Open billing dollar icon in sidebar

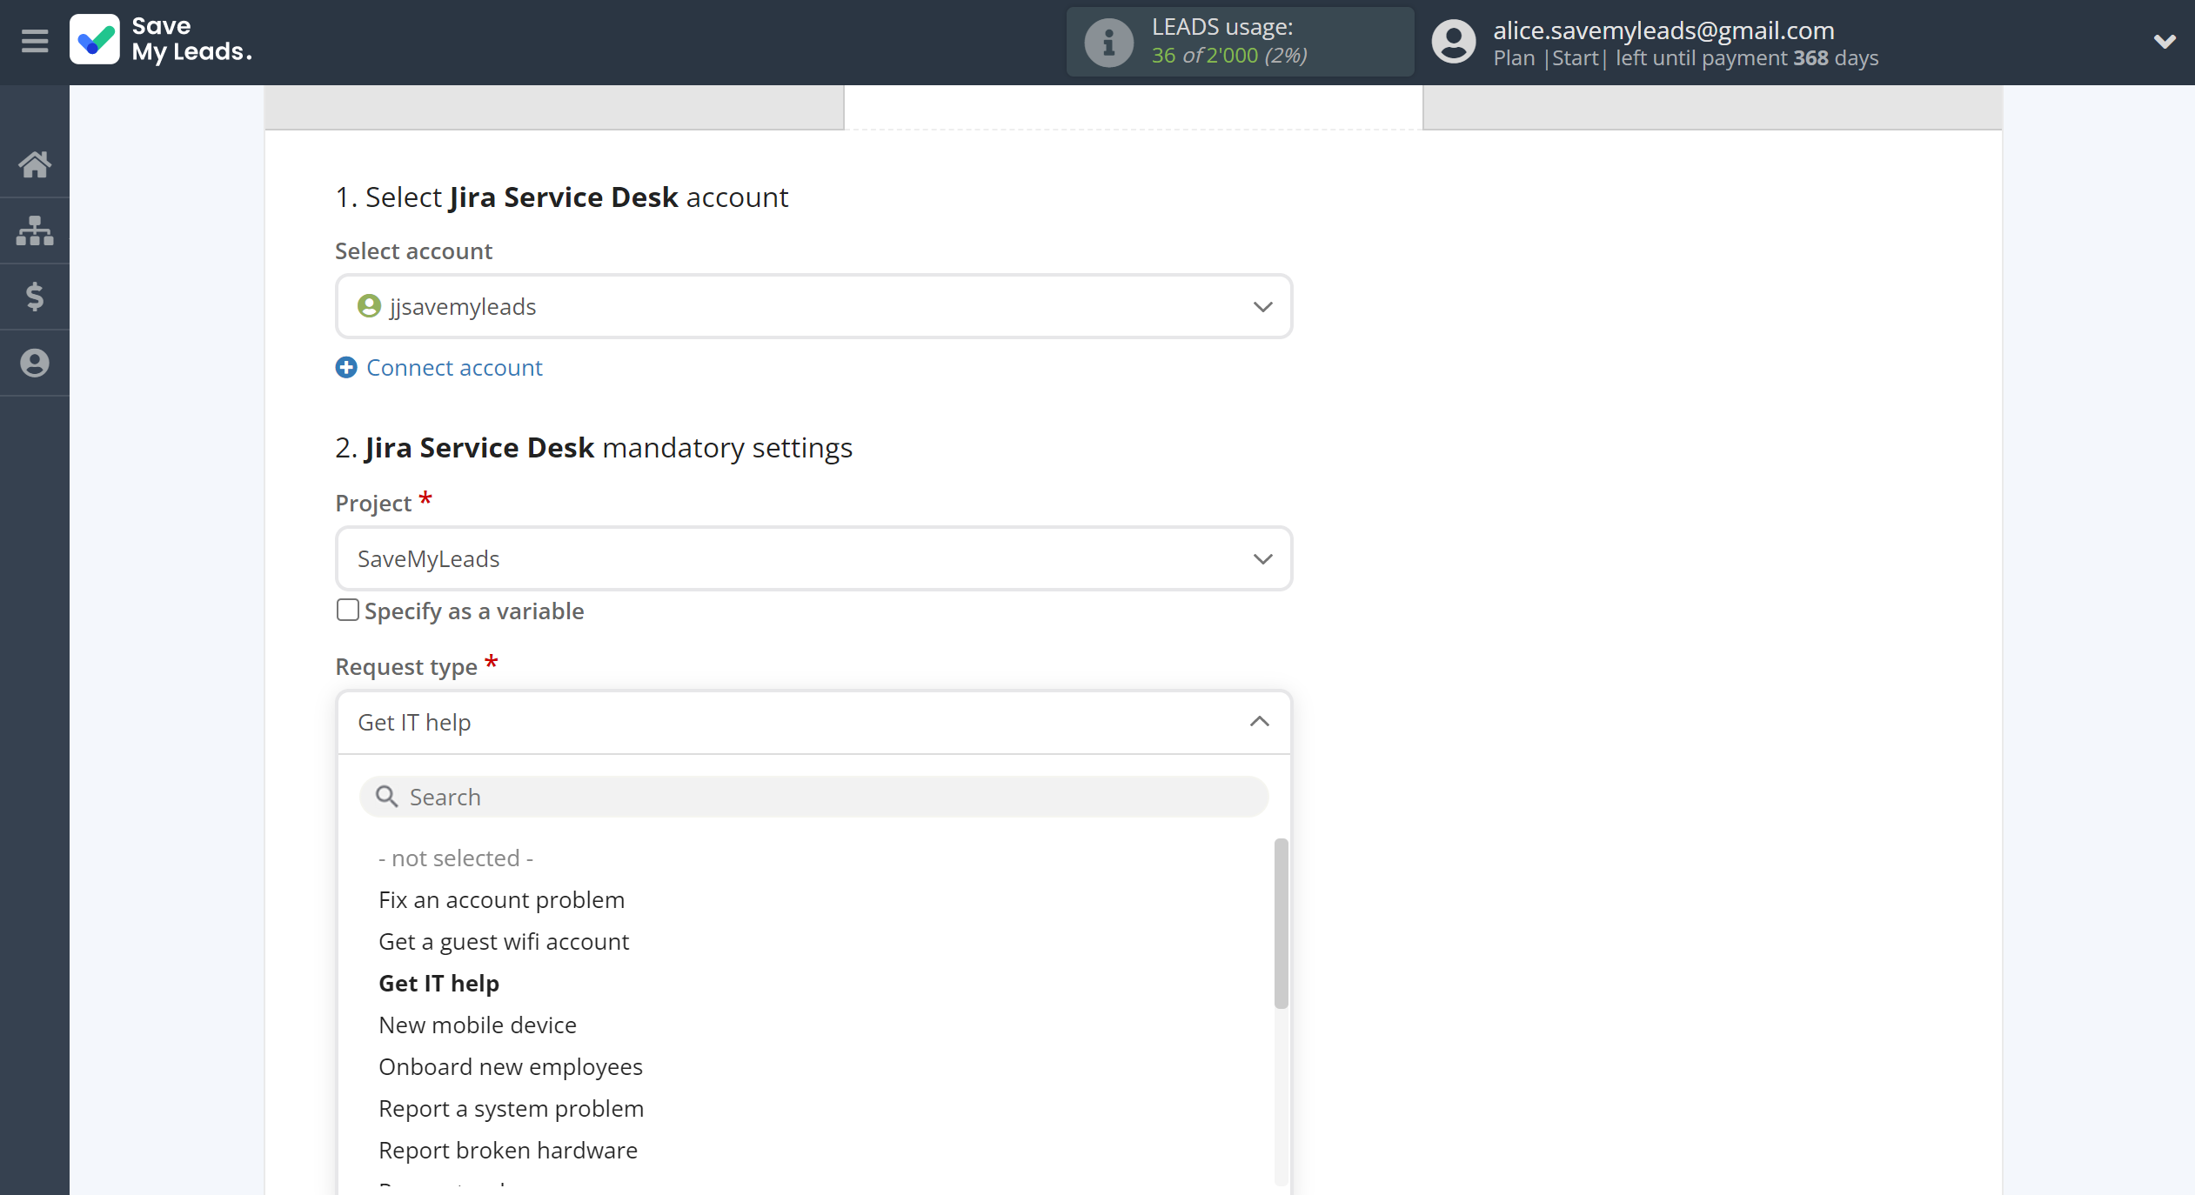click(35, 297)
